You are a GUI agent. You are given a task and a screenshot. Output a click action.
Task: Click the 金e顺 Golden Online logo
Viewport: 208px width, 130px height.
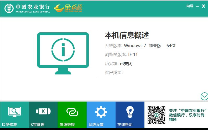point(68,8)
